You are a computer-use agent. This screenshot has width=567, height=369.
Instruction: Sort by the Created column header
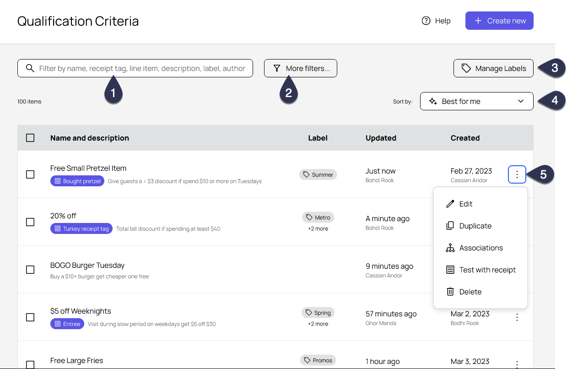(x=465, y=138)
